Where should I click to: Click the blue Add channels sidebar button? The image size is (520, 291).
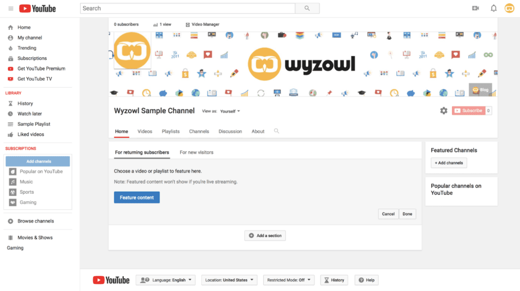(38, 161)
